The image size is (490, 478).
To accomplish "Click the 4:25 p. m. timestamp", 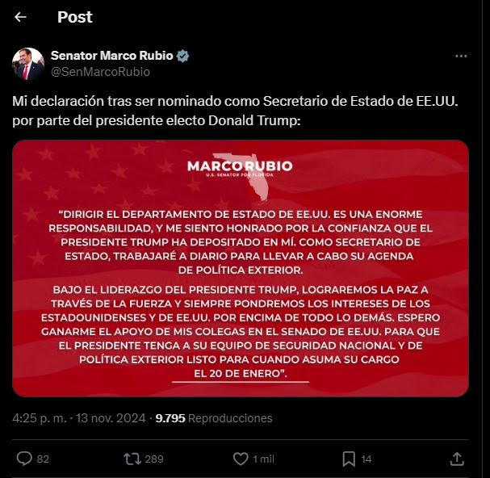I will pyautogui.click(x=40, y=418).
